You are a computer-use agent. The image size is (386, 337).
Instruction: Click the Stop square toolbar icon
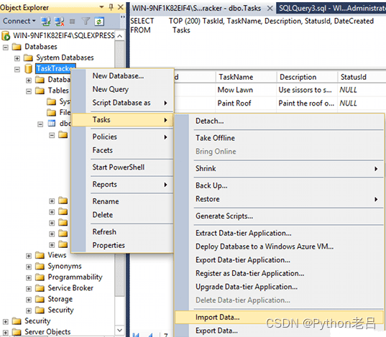click(x=72, y=22)
